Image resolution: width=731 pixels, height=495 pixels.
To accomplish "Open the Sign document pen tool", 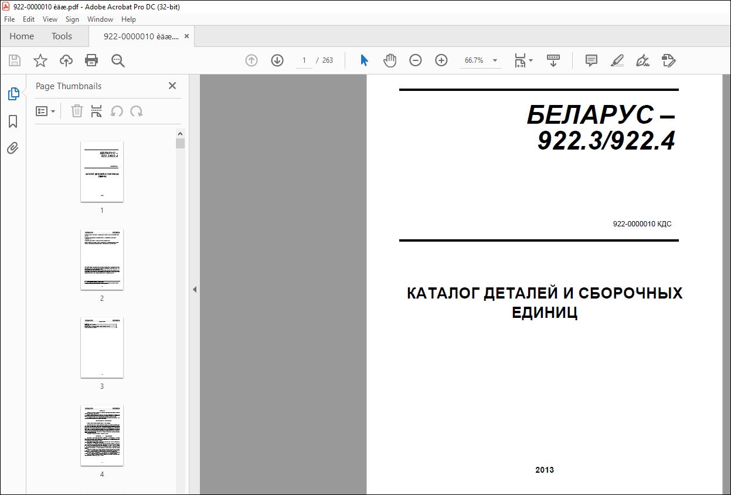I will click(643, 60).
